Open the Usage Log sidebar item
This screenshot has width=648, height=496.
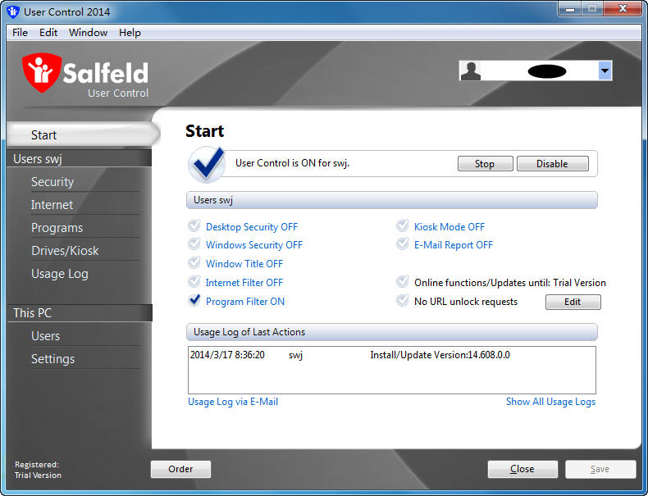[60, 274]
